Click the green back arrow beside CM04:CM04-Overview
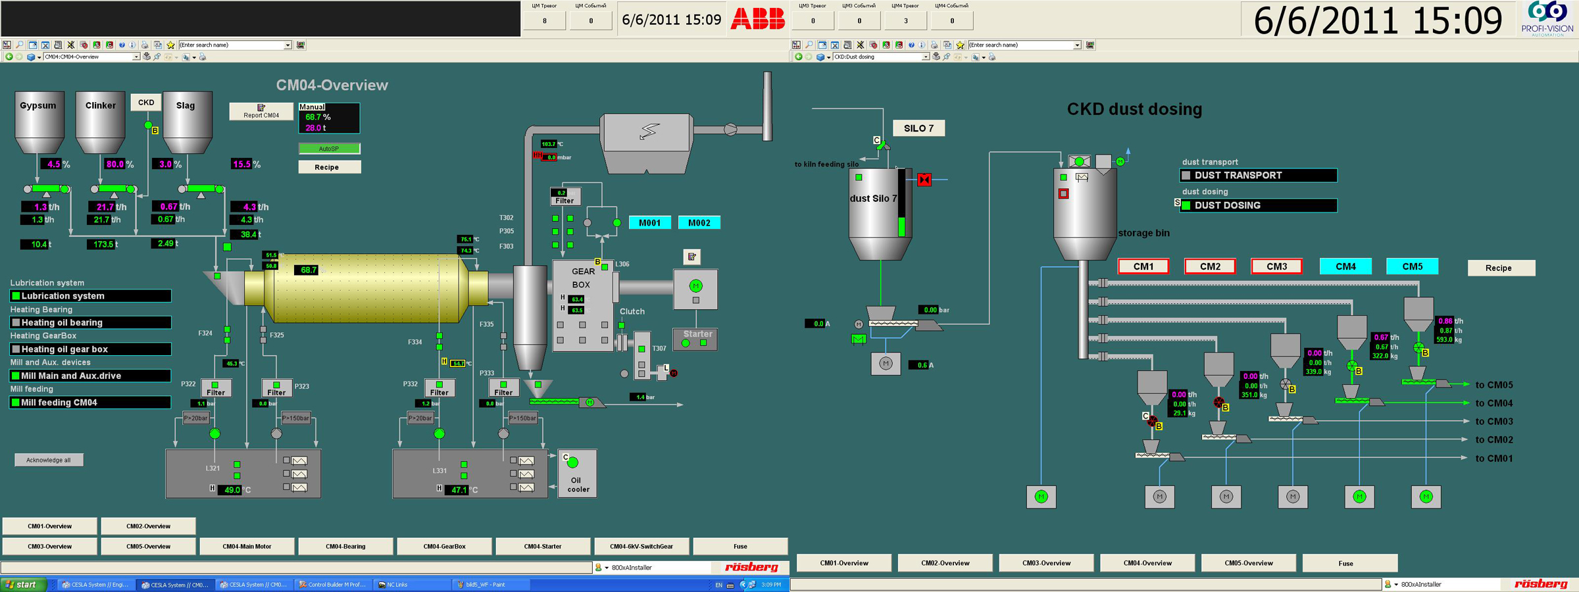 [x=9, y=57]
